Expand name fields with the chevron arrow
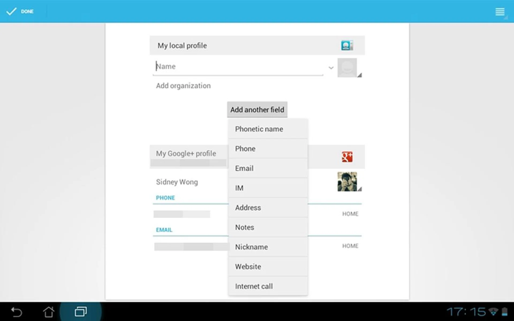Image resolution: width=514 pixels, height=321 pixels. click(331, 68)
